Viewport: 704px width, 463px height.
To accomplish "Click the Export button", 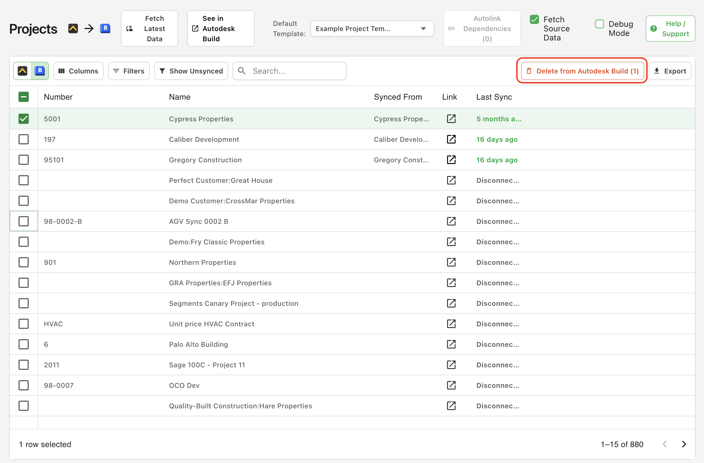I will pos(670,71).
